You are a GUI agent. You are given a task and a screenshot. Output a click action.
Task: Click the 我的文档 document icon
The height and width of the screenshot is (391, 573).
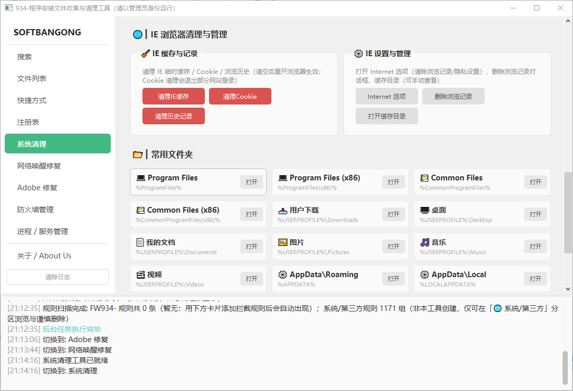(140, 242)
